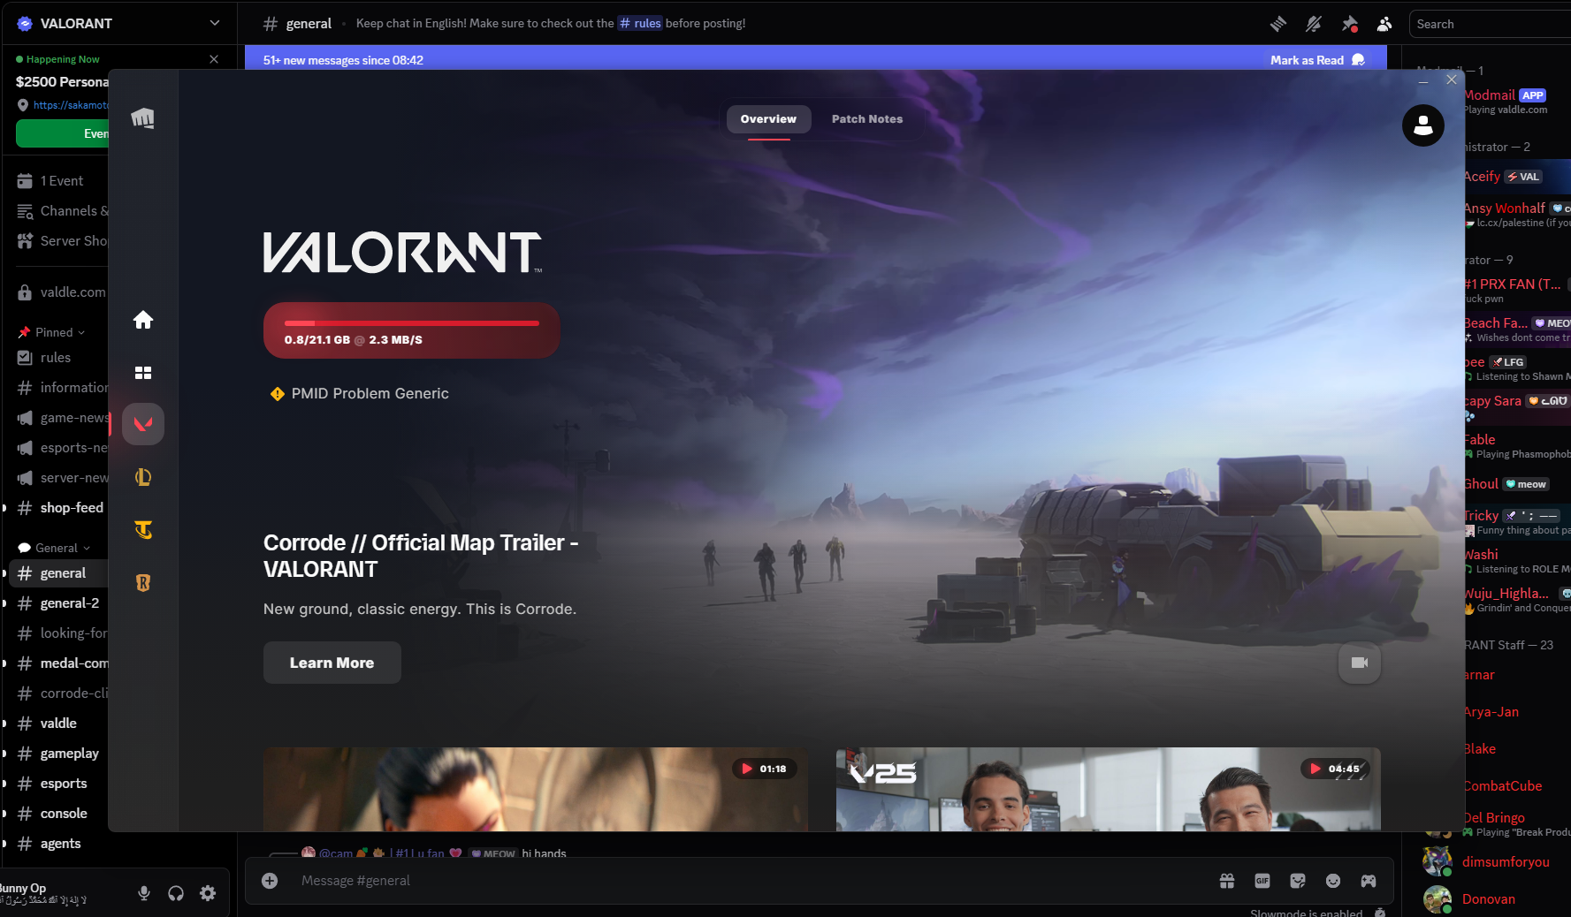Click the PMID Problem Generic warning

pos(360,394)
